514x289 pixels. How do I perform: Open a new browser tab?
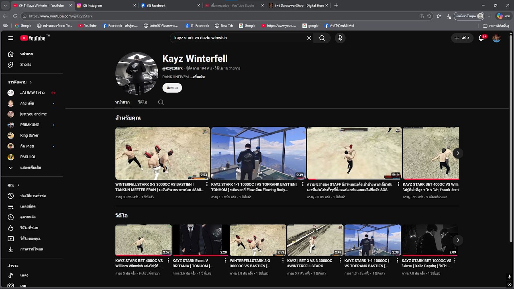pos(336,6)
